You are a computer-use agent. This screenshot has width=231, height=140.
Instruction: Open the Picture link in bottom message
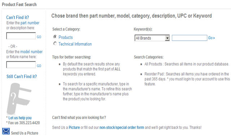click(74, 127)
